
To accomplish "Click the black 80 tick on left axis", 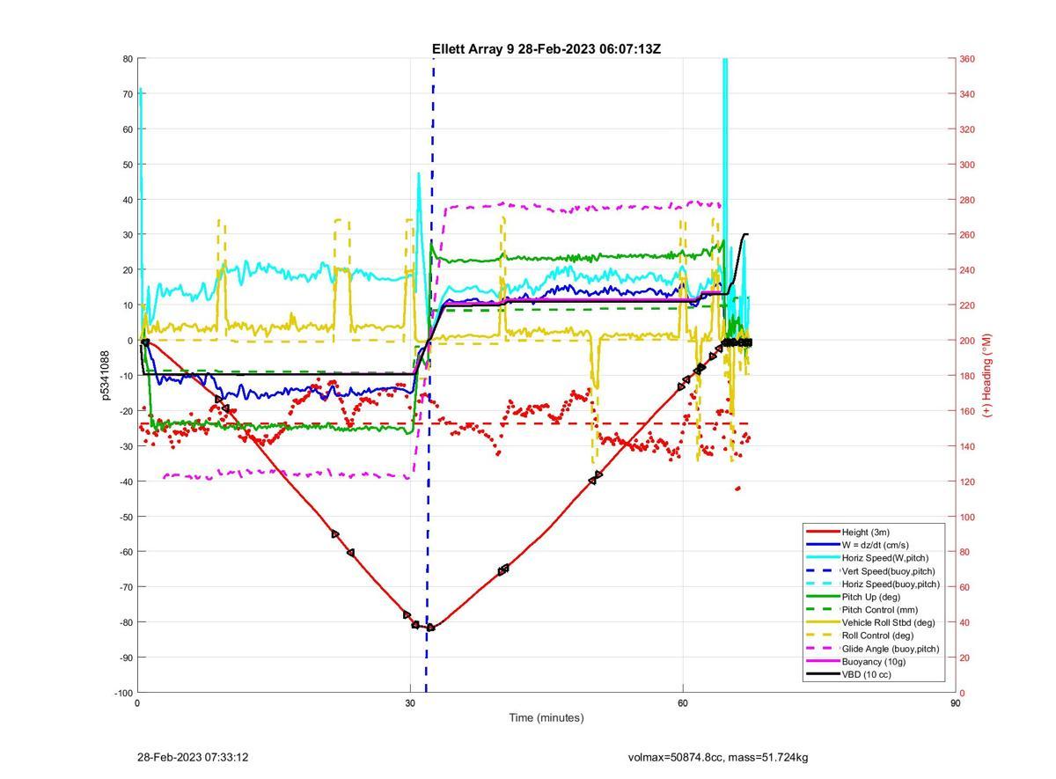I will click(x=128, y=59).
